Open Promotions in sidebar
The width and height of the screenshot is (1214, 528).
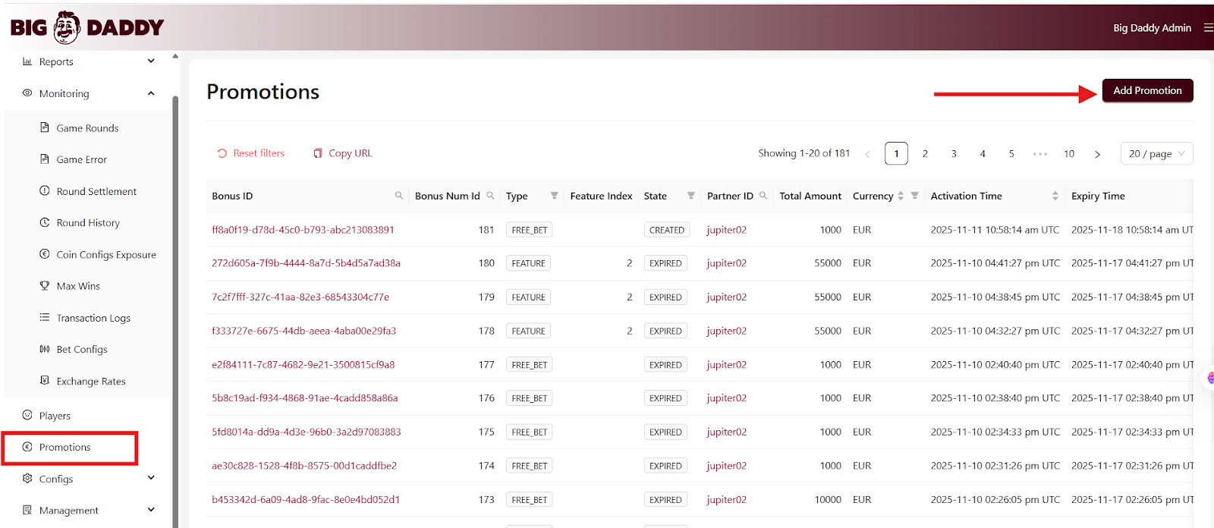point(64,447)
